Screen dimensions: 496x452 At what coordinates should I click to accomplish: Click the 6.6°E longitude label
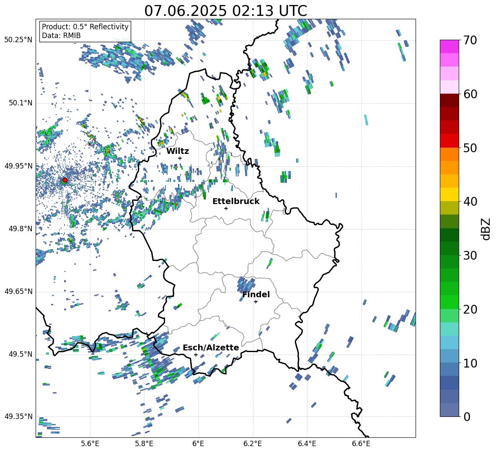tap(361, 444)
